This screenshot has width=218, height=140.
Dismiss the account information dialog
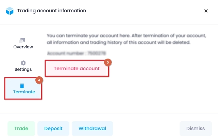click(x=196, y=128)
